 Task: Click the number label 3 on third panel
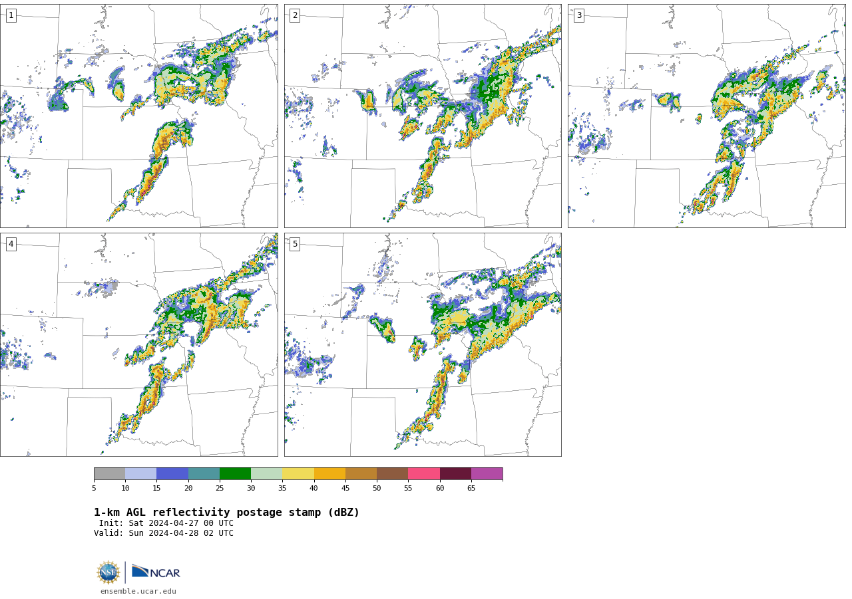[578, 15]
